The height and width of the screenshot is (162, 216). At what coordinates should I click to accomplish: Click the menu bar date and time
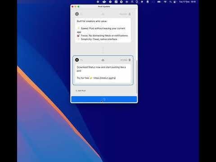coord(188,2)
